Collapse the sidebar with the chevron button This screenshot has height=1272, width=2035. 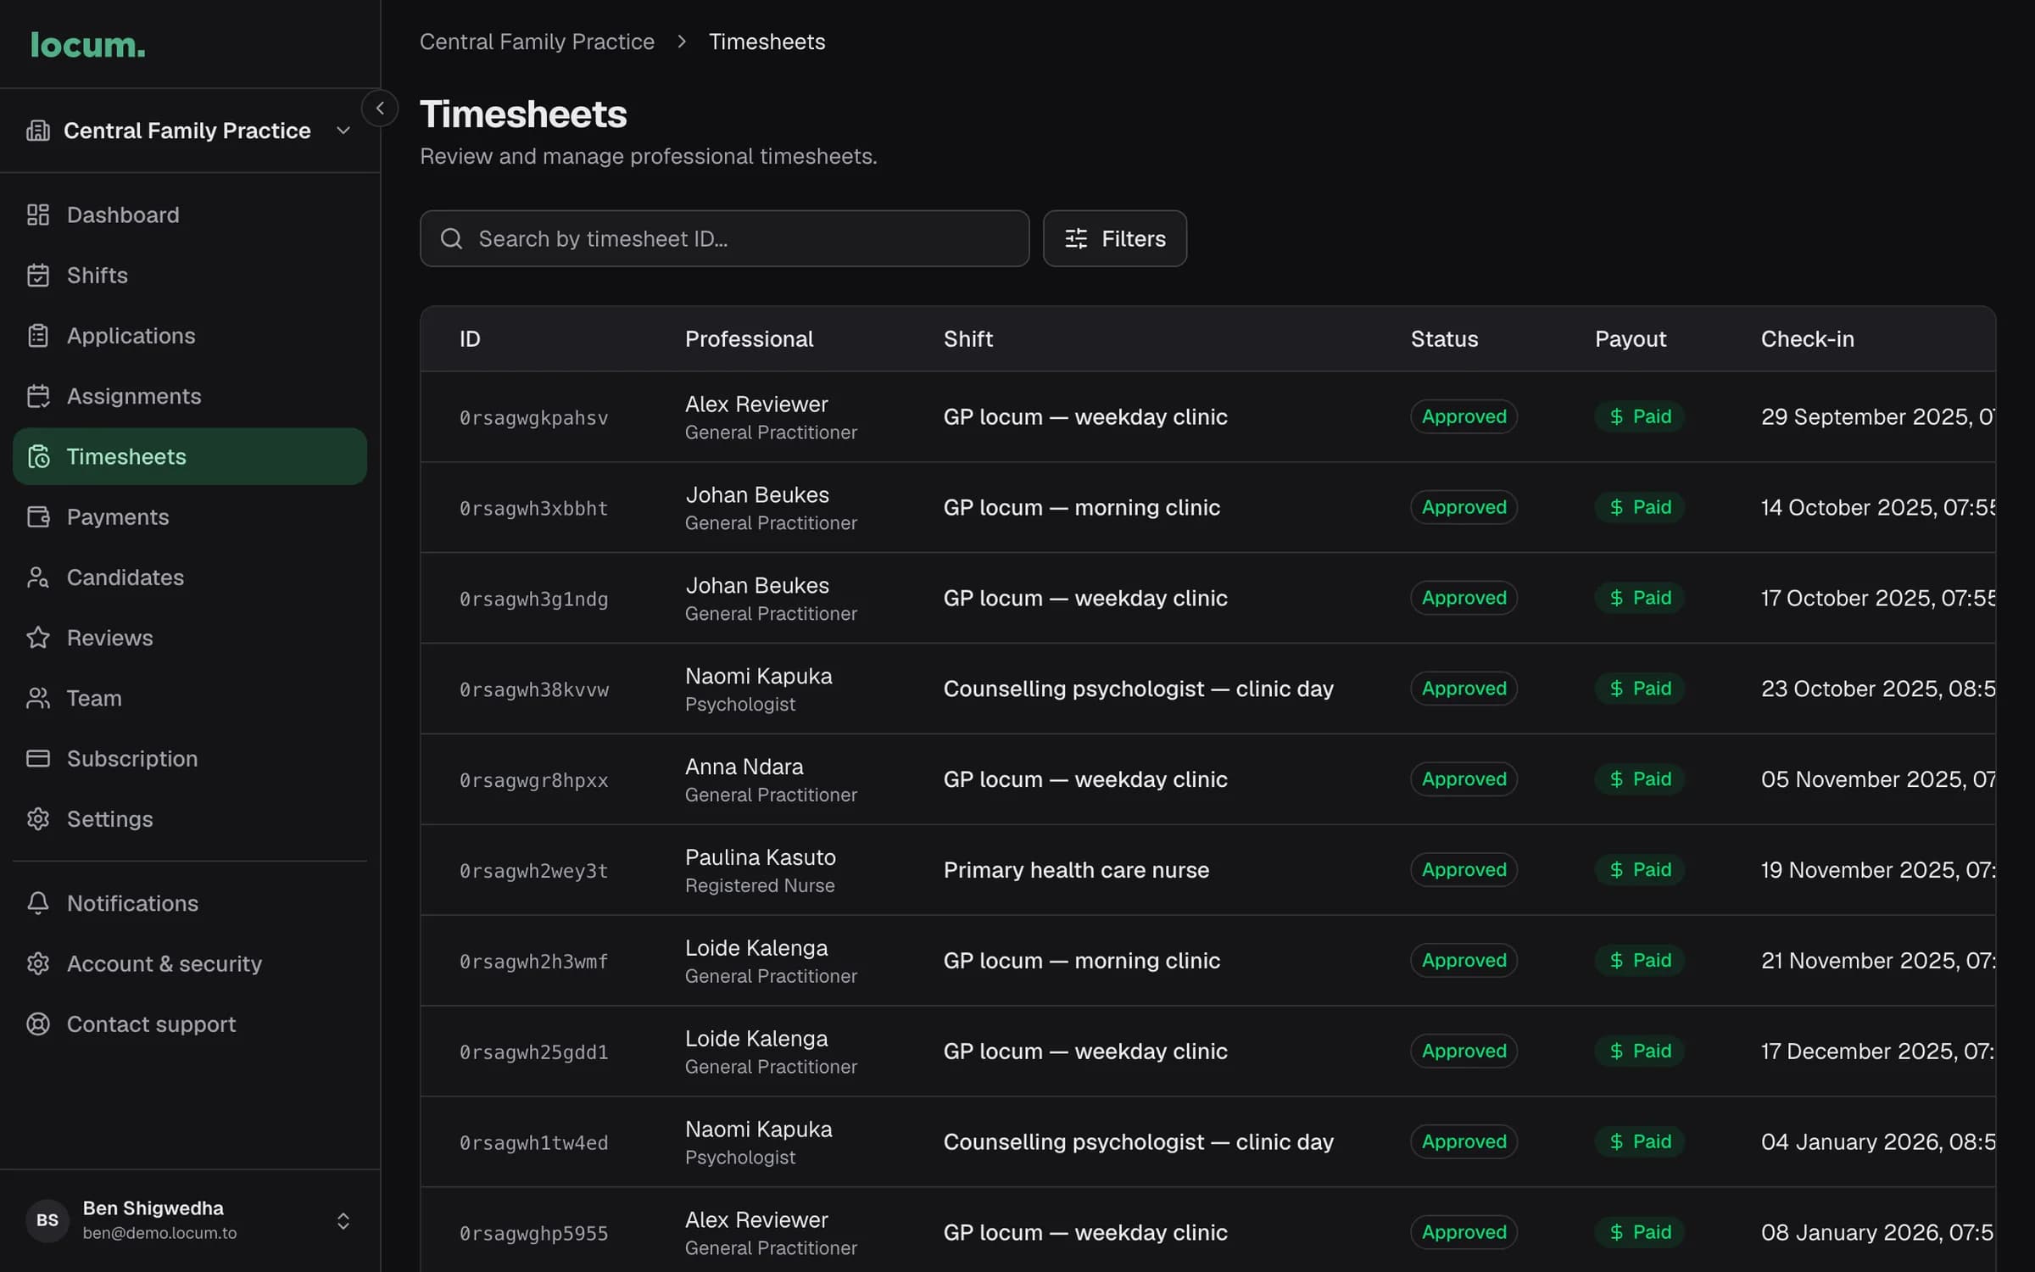[x=380, y=109]
